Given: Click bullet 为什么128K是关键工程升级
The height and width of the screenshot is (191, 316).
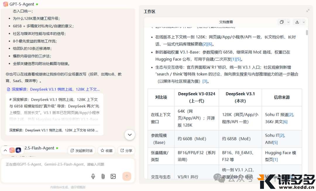Looking at the screenshot, I should tap(36, 18).
